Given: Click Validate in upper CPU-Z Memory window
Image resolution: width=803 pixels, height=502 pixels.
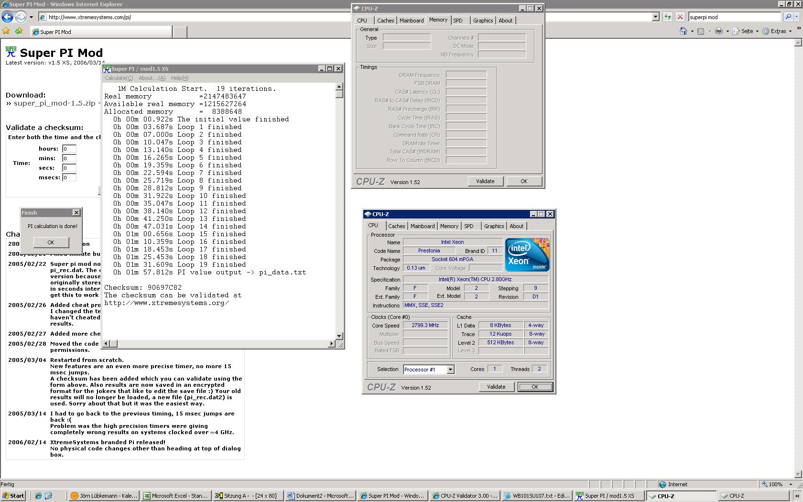Looking at the screenshot, I should [485, 181].
